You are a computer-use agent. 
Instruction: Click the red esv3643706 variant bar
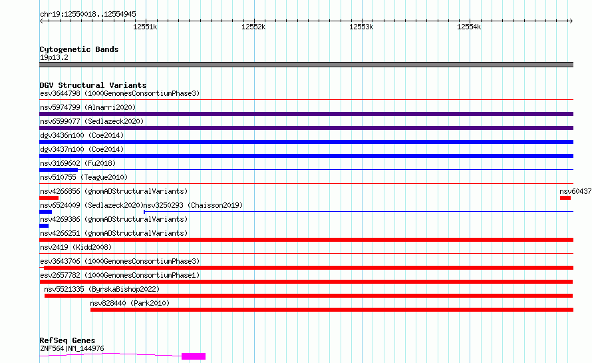click(x=309, y=268)
